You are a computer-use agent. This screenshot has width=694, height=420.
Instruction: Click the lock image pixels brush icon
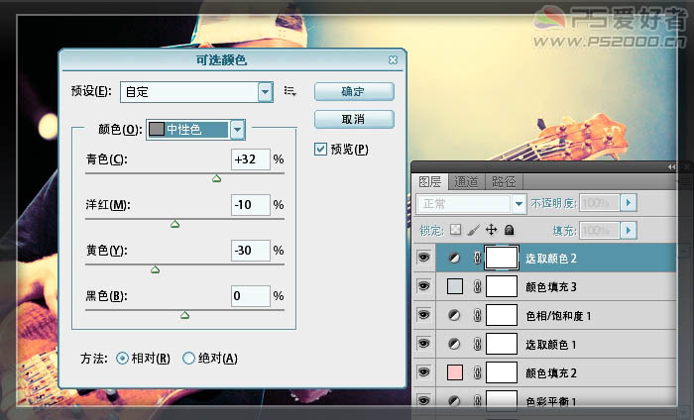pos(473,229)
